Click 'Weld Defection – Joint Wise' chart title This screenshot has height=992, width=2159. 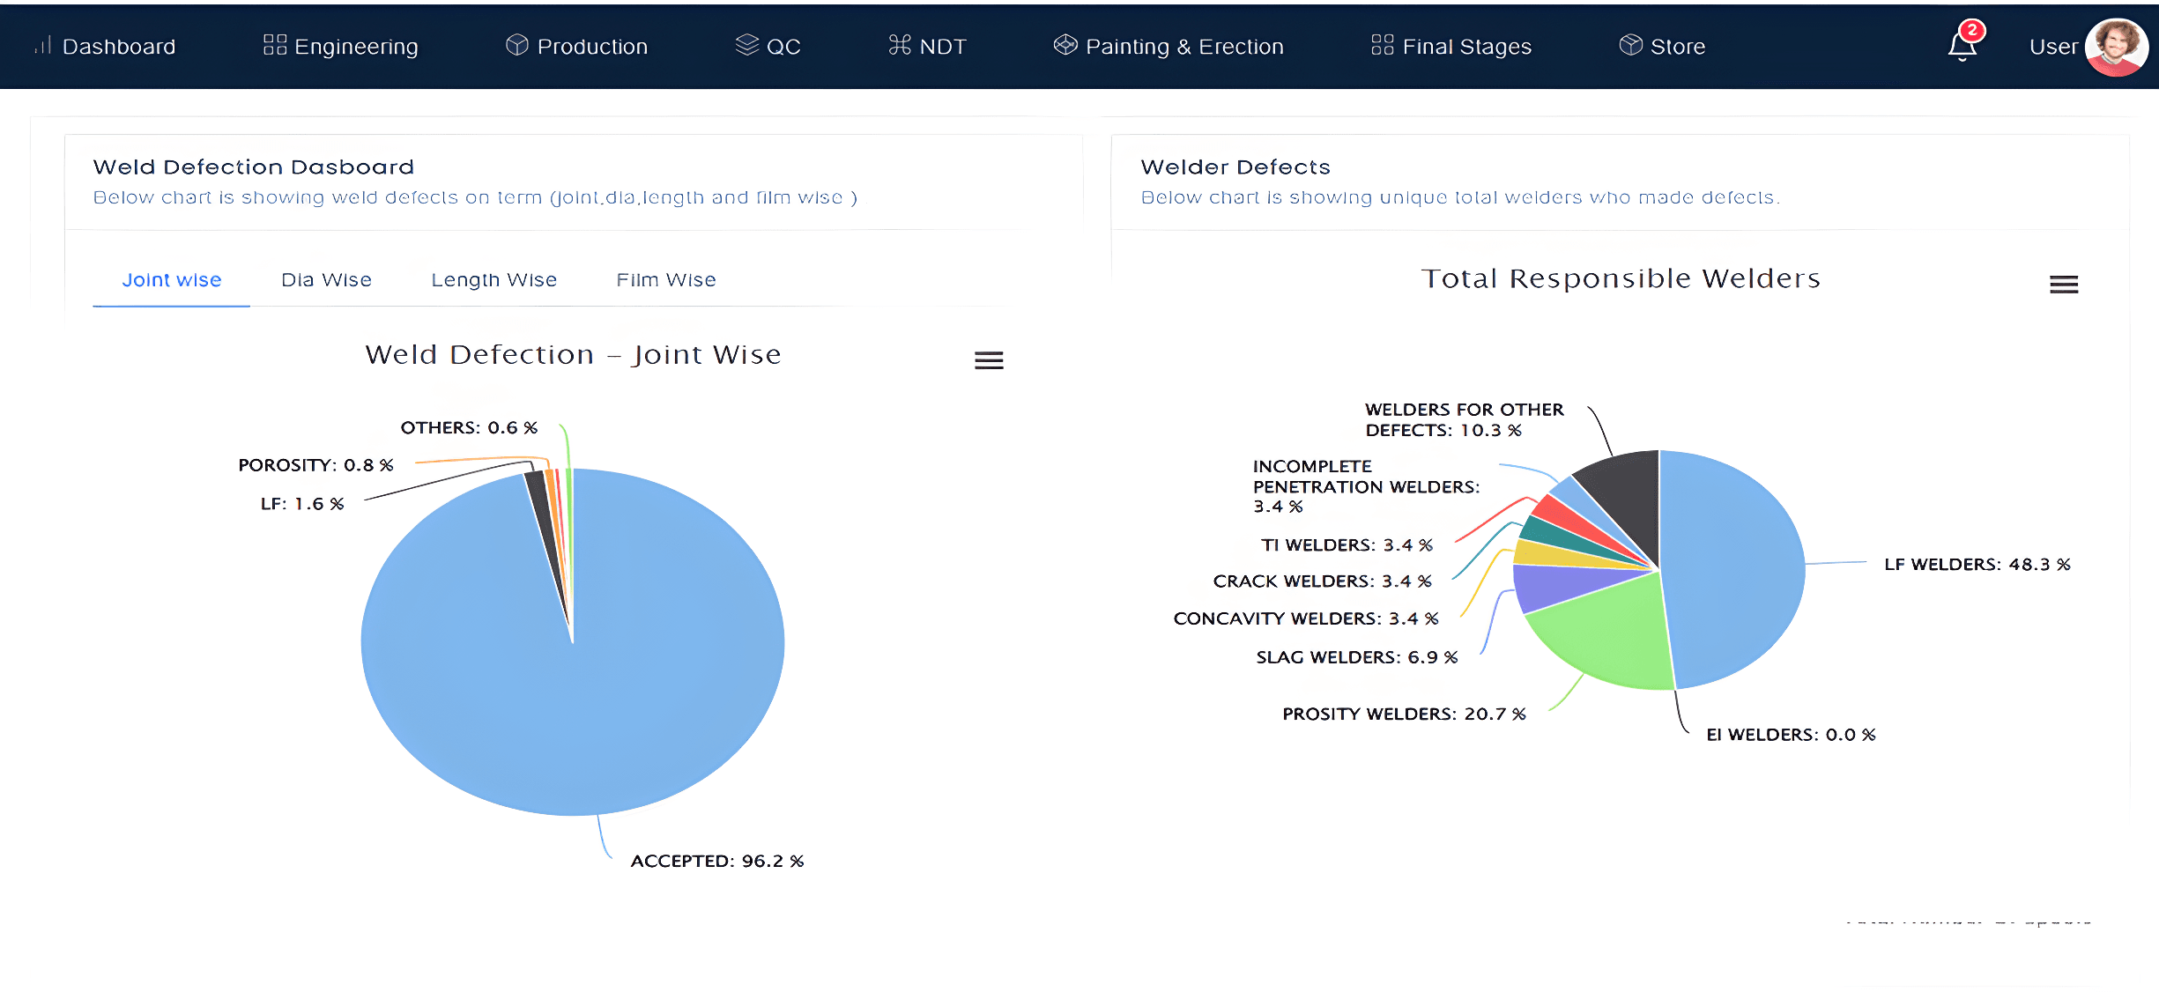573,355
